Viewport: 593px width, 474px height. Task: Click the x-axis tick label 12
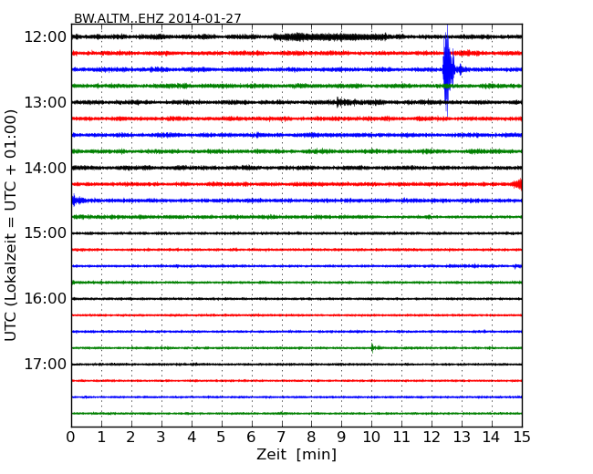(x=432, y=438)
